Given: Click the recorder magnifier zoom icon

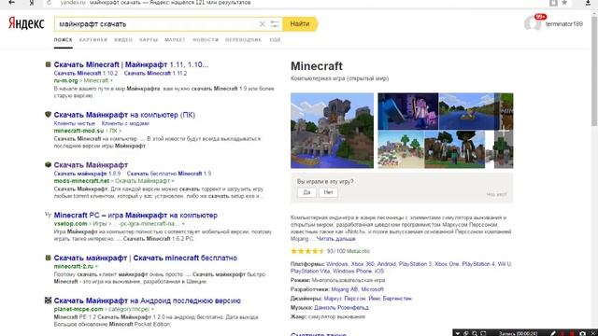Looking at the screenshot, I should pos(475,333).
